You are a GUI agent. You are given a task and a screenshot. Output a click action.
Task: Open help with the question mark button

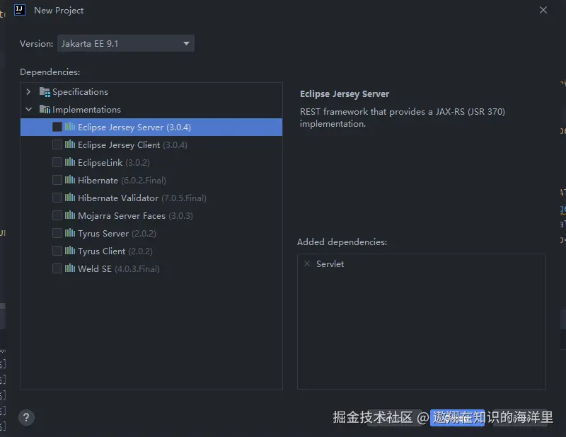click(x=26, y=417)
